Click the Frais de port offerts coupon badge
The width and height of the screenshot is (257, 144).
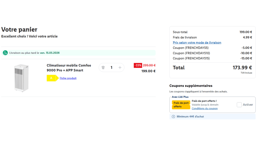181,105
